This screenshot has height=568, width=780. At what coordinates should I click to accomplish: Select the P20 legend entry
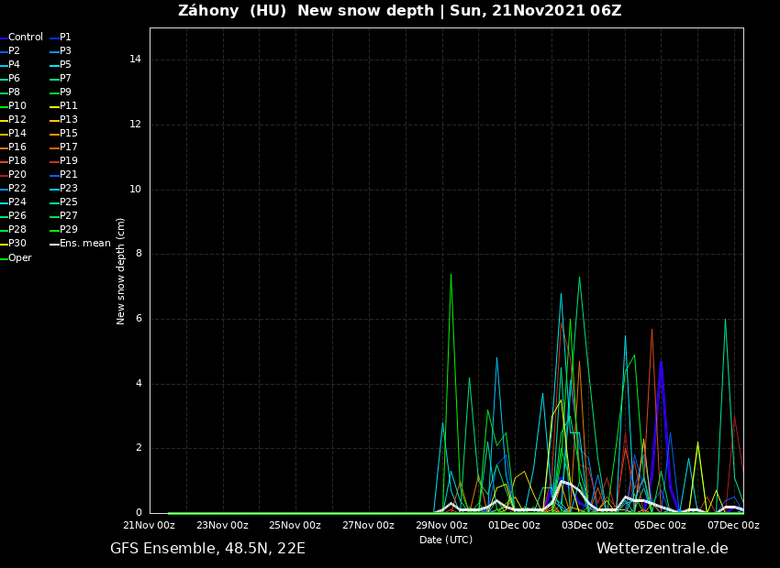(x=17, y=175)
